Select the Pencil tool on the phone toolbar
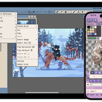 92,73
